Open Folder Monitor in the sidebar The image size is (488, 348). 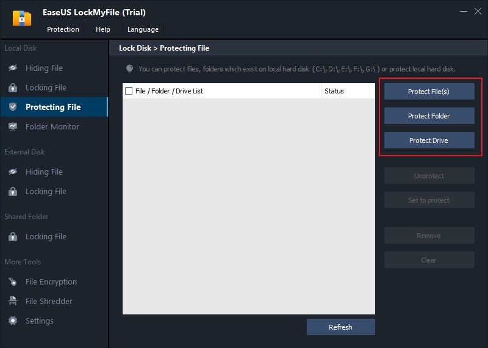54,126
